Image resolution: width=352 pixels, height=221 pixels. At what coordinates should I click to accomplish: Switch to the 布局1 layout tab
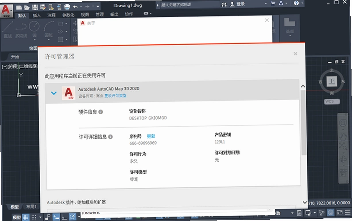(x=31, y=206)
